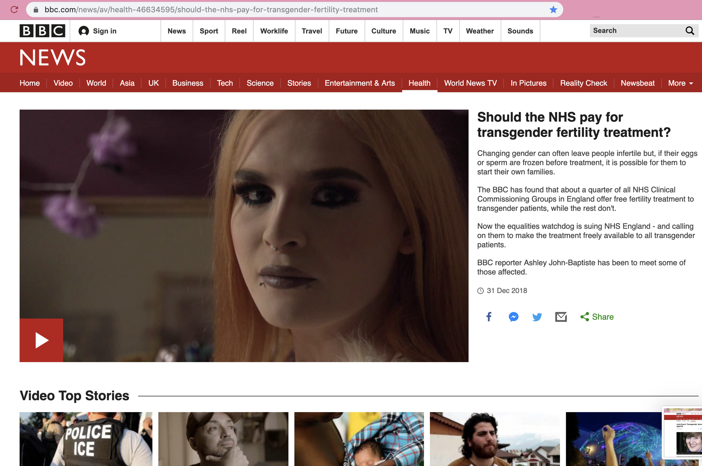Viewport: 702px width, 466px height.
Task: Open Music in the top BBC menu
Action: 419,31
